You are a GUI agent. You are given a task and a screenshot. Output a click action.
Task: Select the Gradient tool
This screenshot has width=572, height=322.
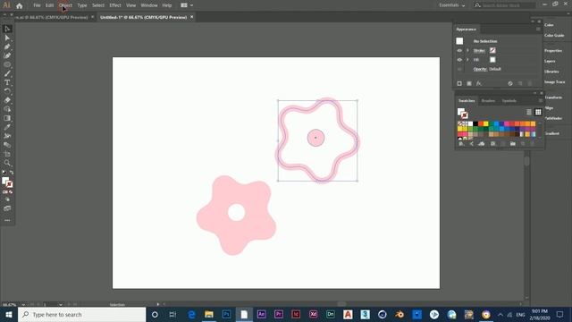tap(7, 118)
